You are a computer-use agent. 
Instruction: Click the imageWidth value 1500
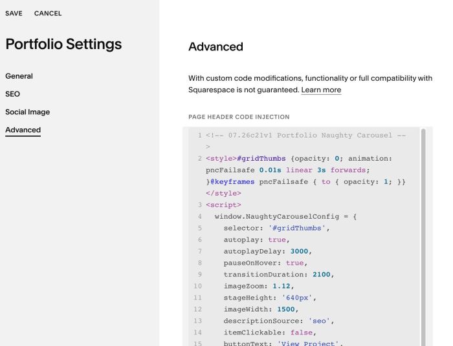(286, 309)
